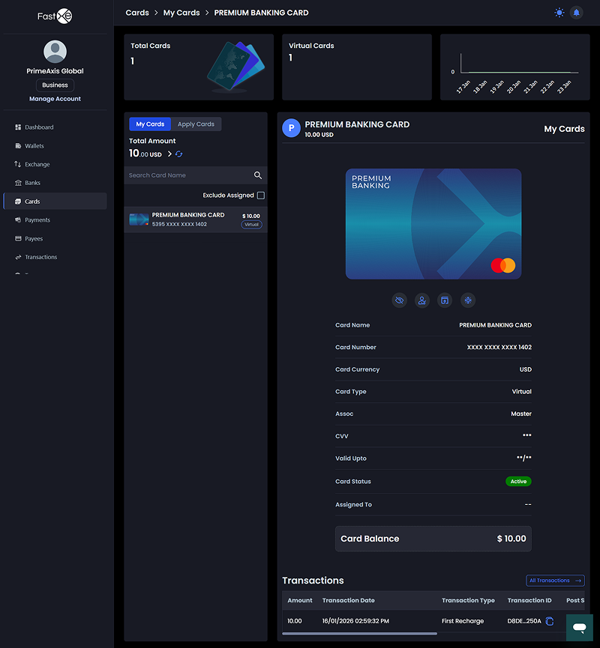Toggle the light/dark theme sun icon
The height and width of the screenshot is (648, 600).
pos(559,13)
